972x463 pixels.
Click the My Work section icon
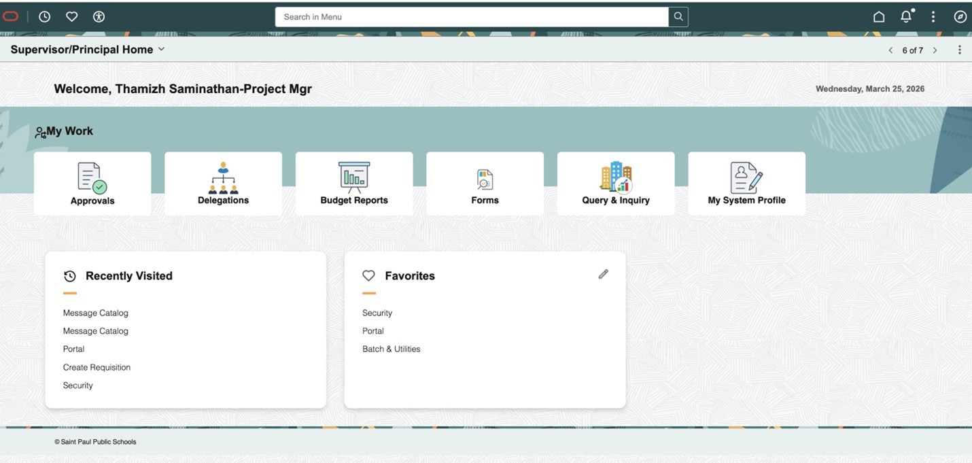40,133
